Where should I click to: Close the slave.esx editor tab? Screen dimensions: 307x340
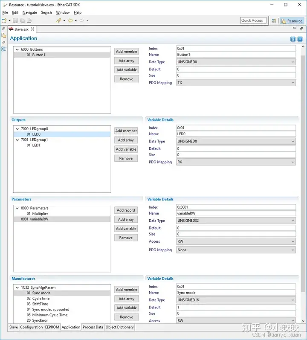tap(32, 29)
